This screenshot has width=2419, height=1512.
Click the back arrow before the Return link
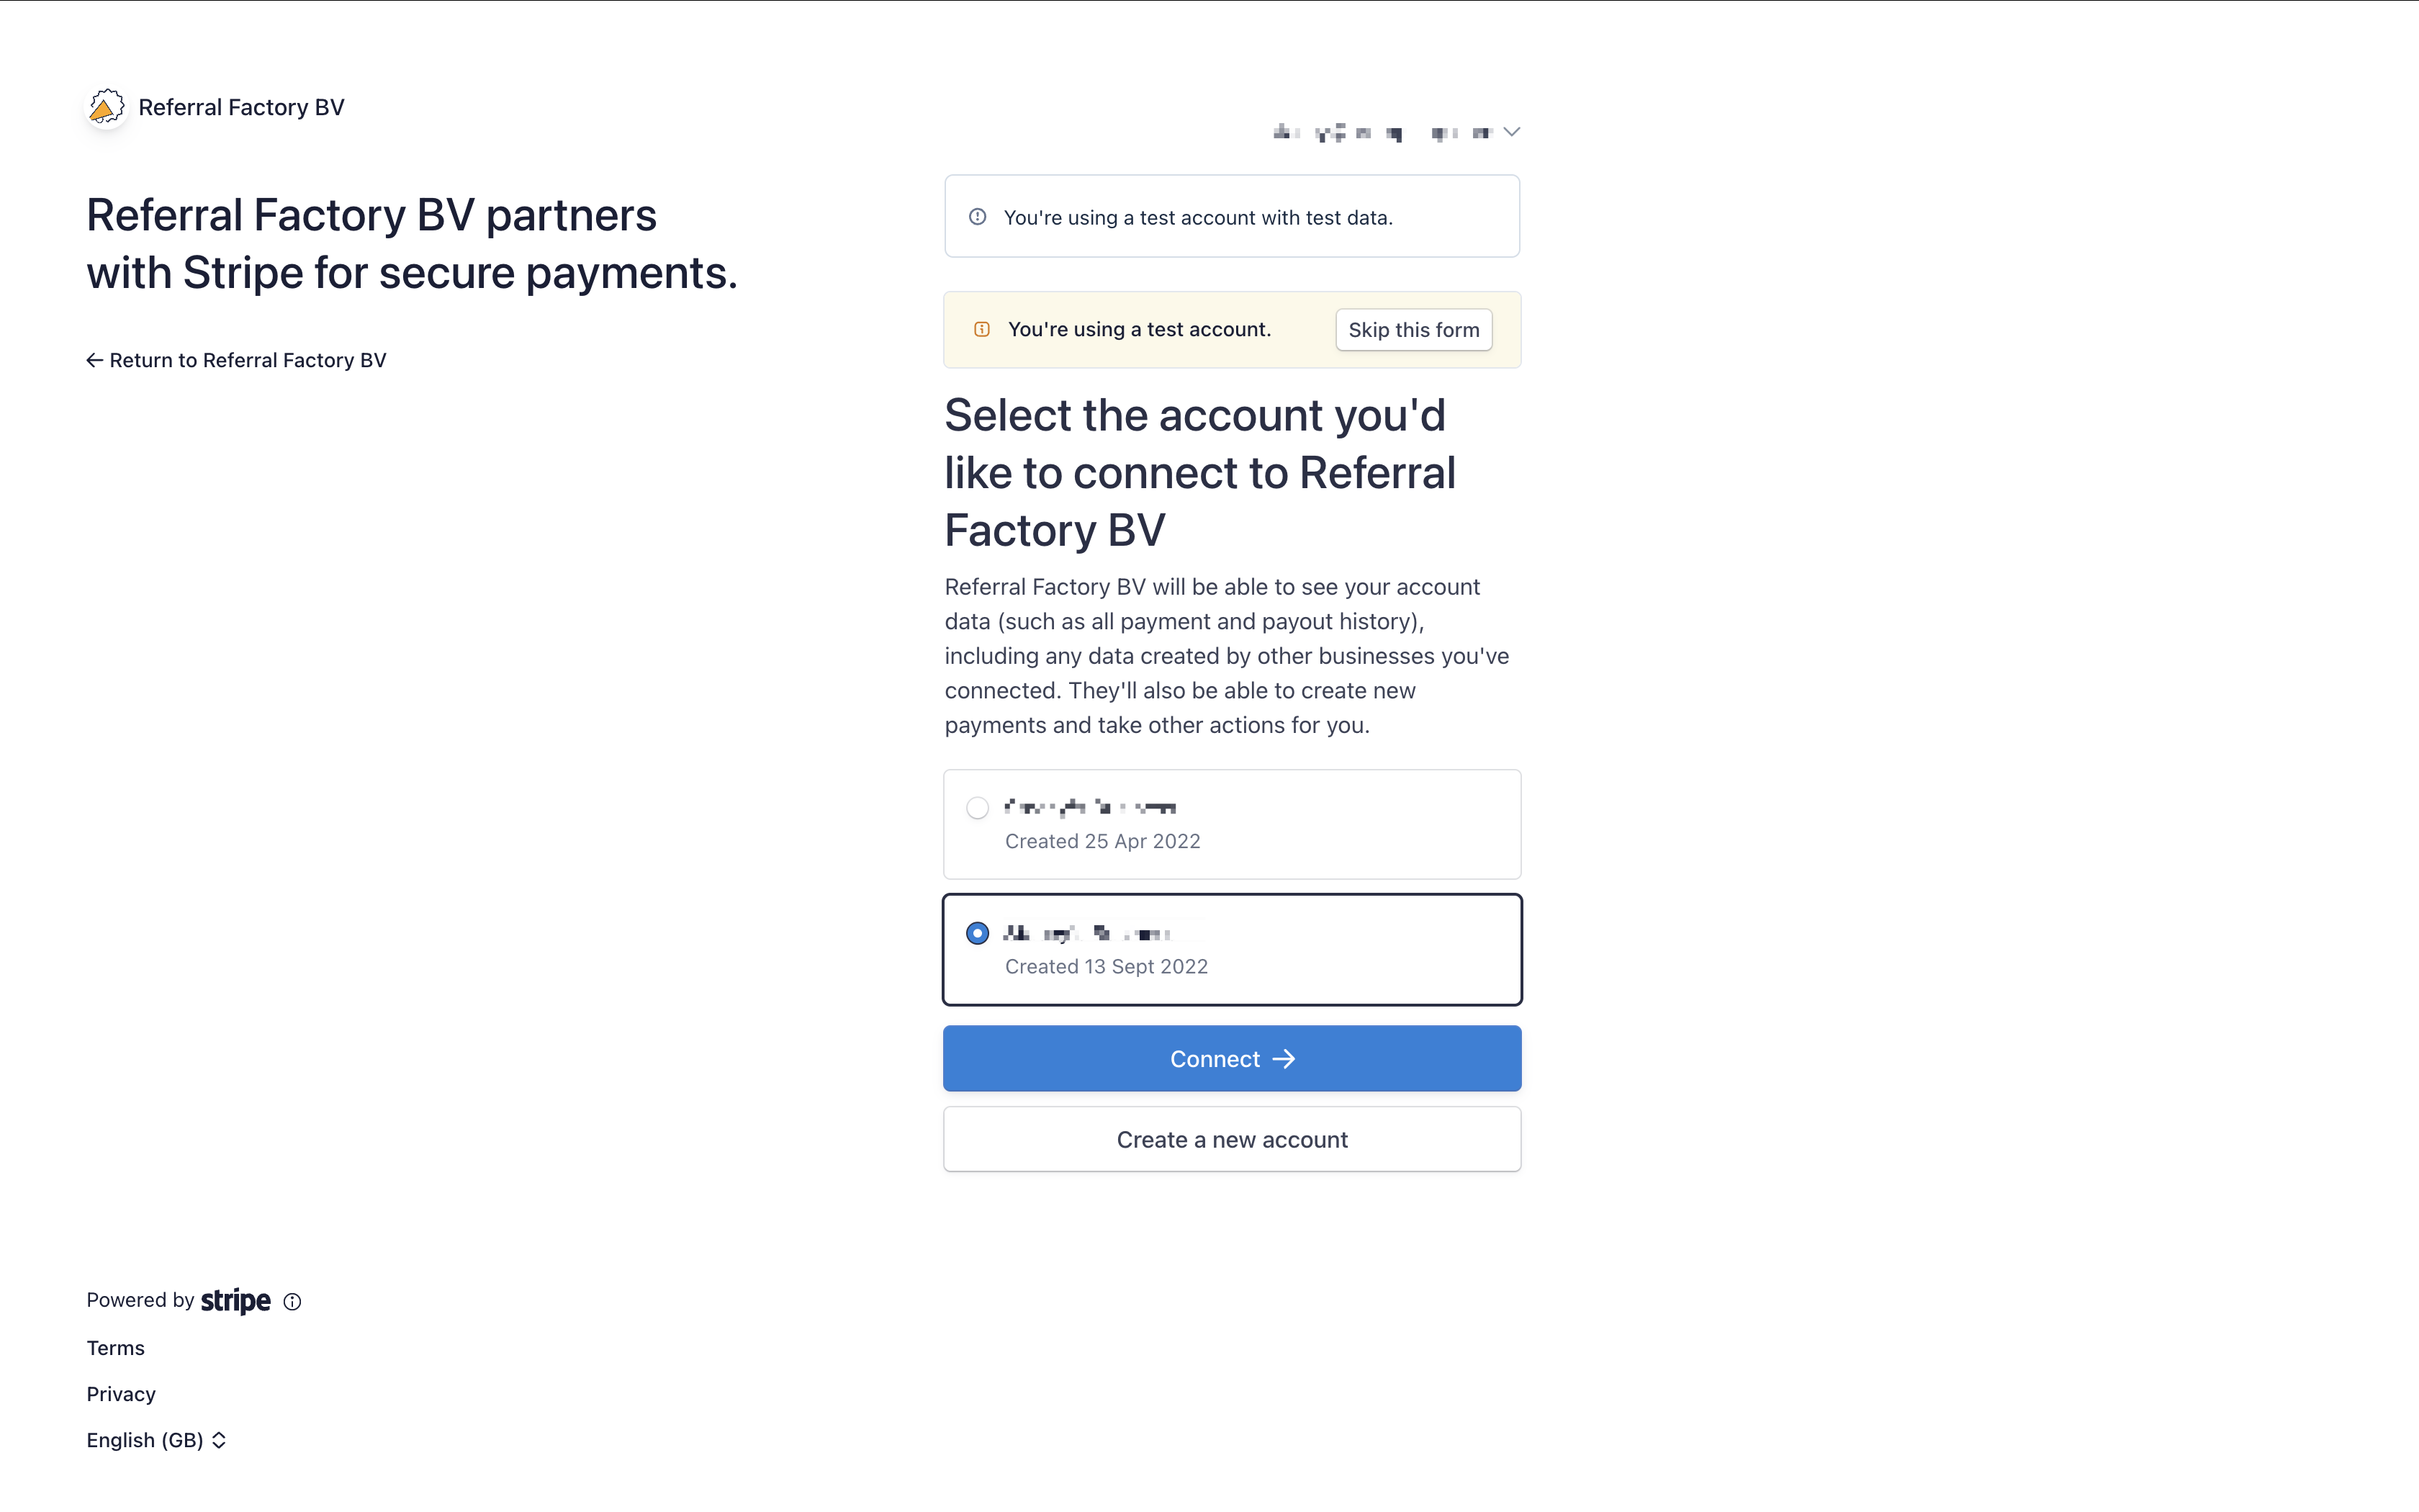coord(94,359)
